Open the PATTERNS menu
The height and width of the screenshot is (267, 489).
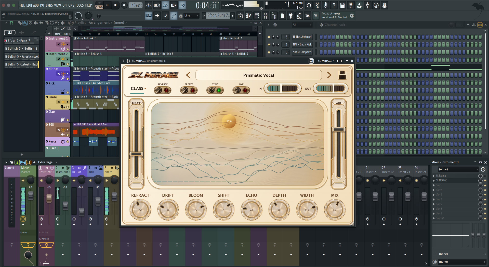click(46, 5)
